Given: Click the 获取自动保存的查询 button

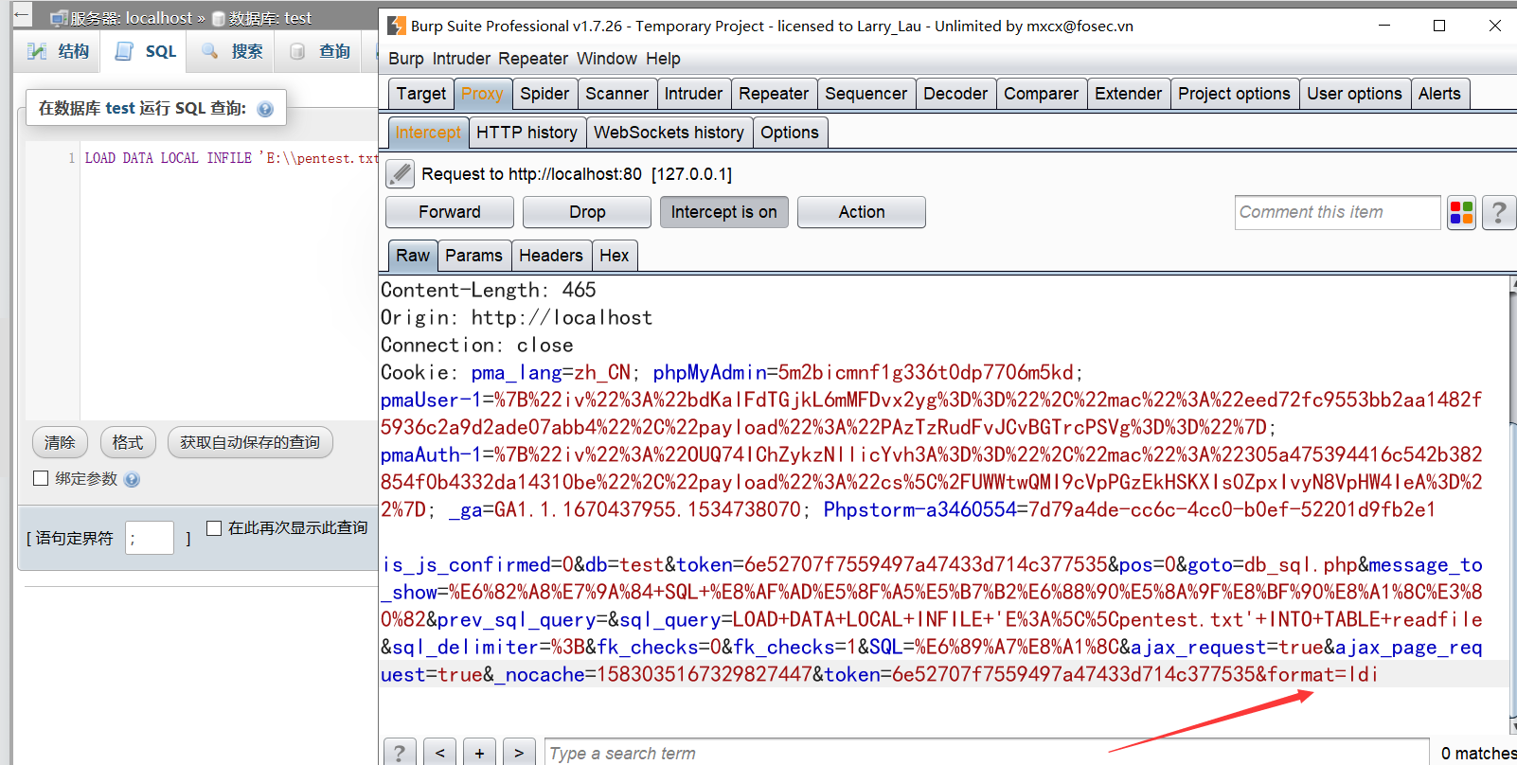Looking at the screenshot, I should [x=250, y=442].
